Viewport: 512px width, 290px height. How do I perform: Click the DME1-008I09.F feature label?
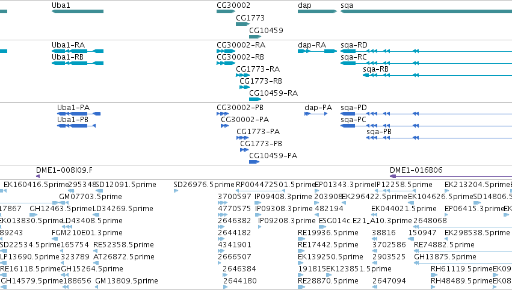click(x=64, y=170)
